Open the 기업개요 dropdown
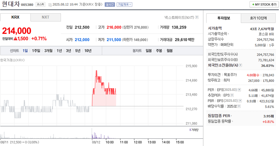 (x=125, y=5)
